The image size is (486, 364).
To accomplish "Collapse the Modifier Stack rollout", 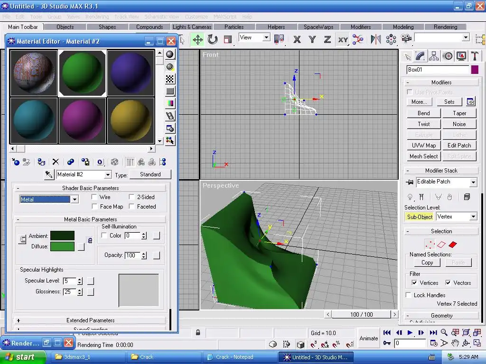I will [x=441, y=171].
